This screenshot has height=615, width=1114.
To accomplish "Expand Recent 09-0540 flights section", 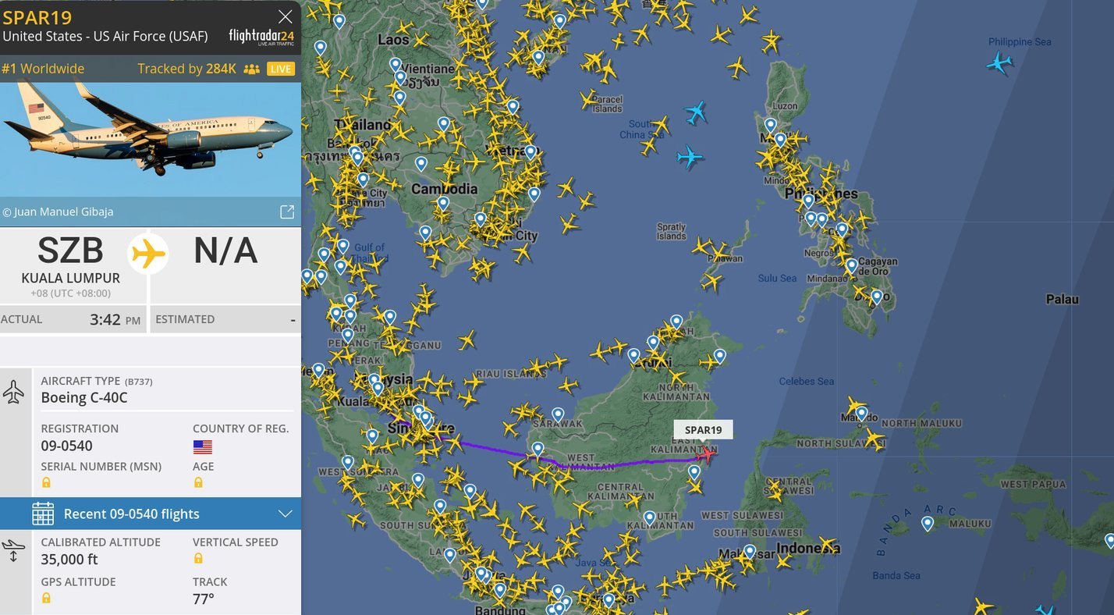I will 286,514.
